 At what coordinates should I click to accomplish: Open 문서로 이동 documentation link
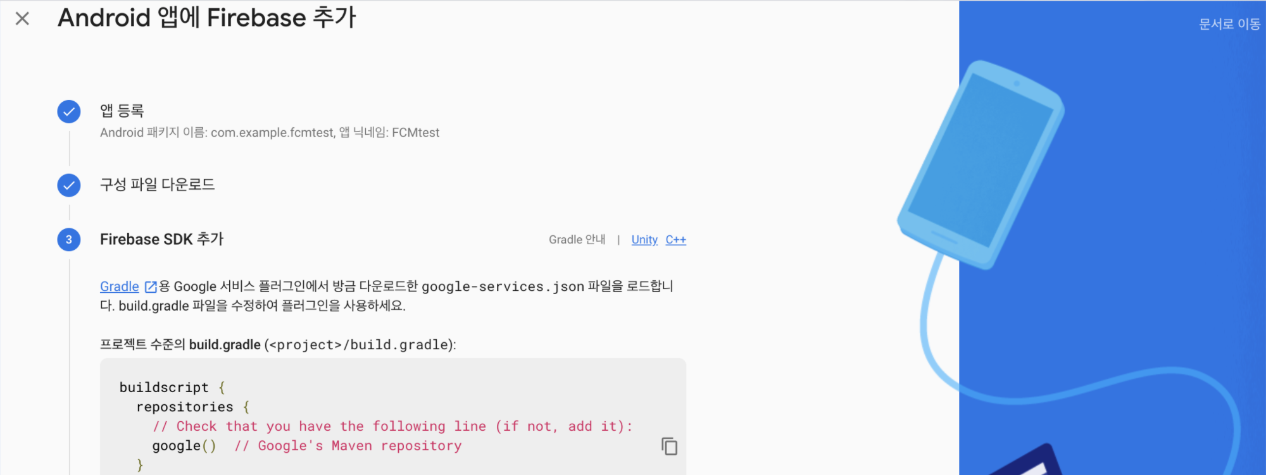1229,24
